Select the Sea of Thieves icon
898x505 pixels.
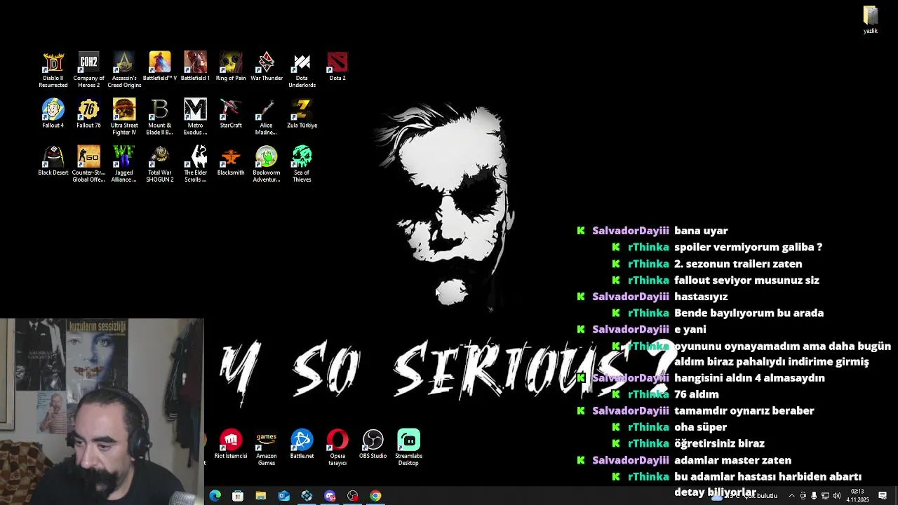[x=302, y=163]
